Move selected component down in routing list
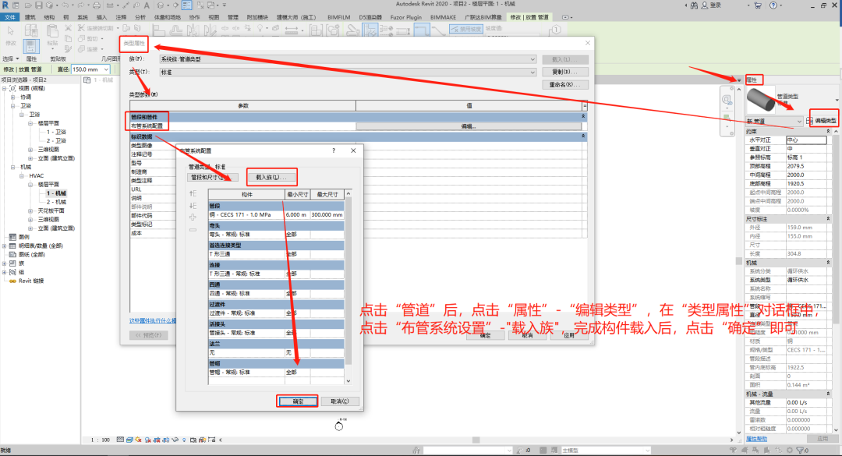 click(193, 206)
